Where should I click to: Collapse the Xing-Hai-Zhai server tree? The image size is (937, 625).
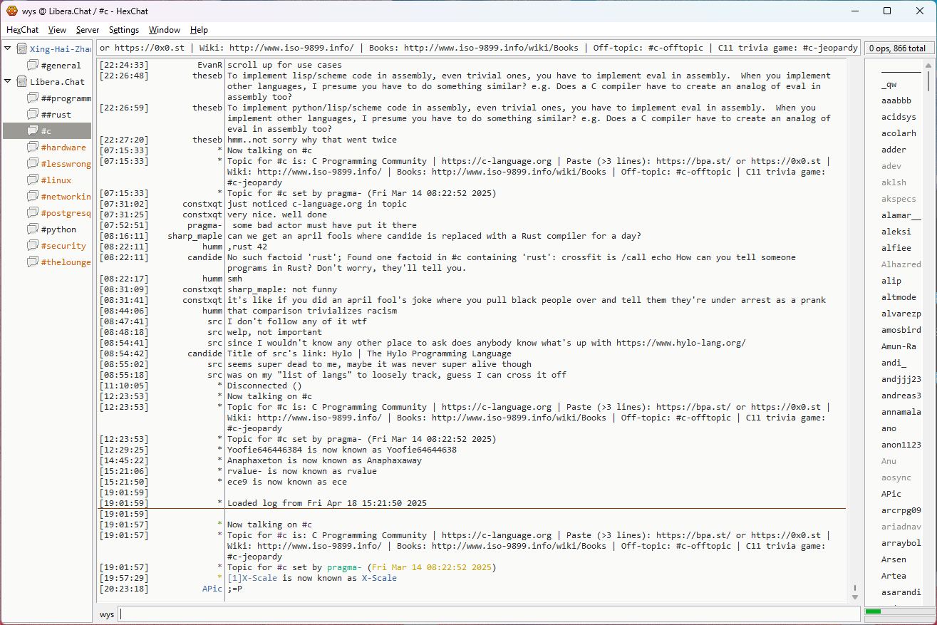[8, 49]
